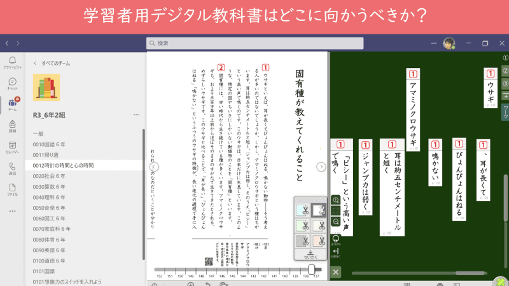Click the R3_6年2組 team bookshelf thumbnail

[x=46, y=87]
